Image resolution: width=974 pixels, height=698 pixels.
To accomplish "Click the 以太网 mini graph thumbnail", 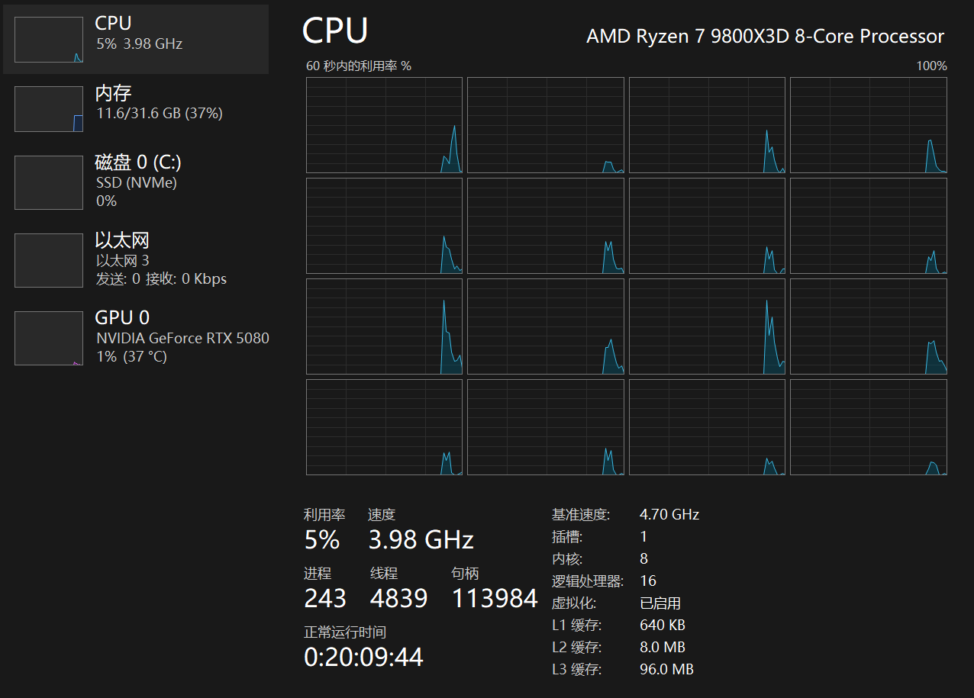I will pyautogui.click(x=49, y=260).
